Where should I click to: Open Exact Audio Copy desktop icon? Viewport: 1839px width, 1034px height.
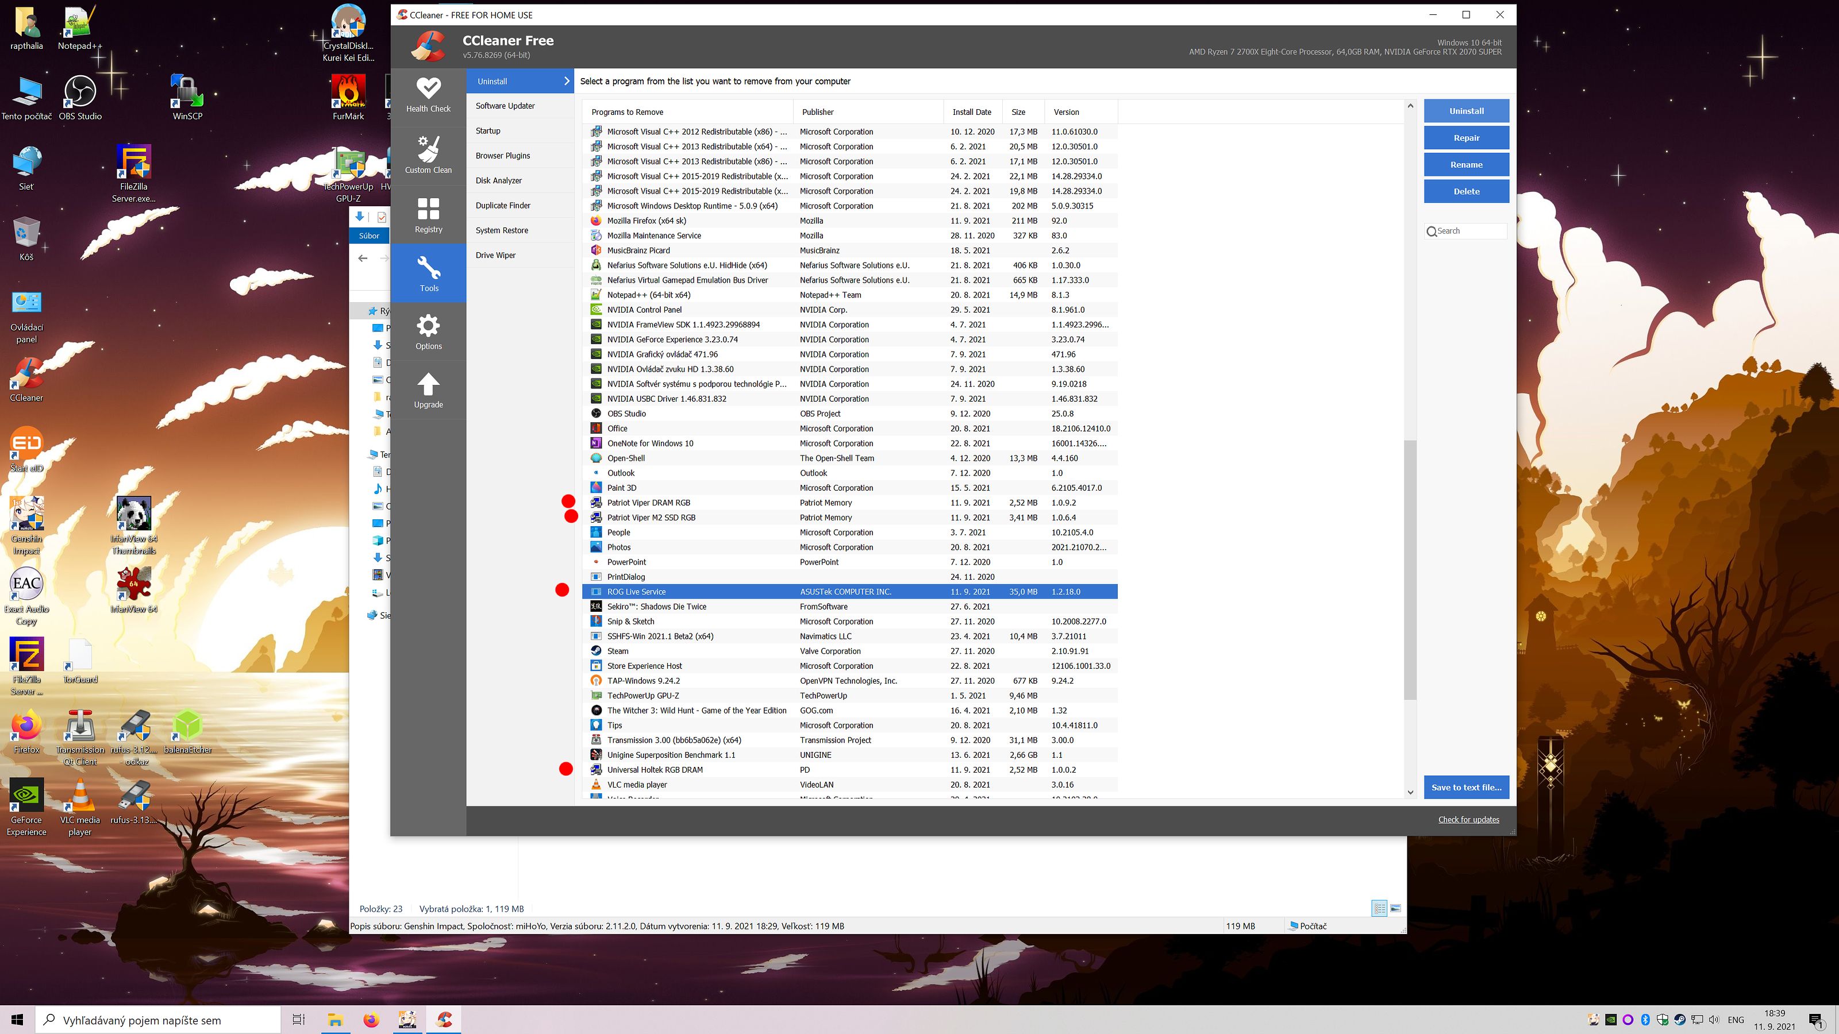(26, 596)
